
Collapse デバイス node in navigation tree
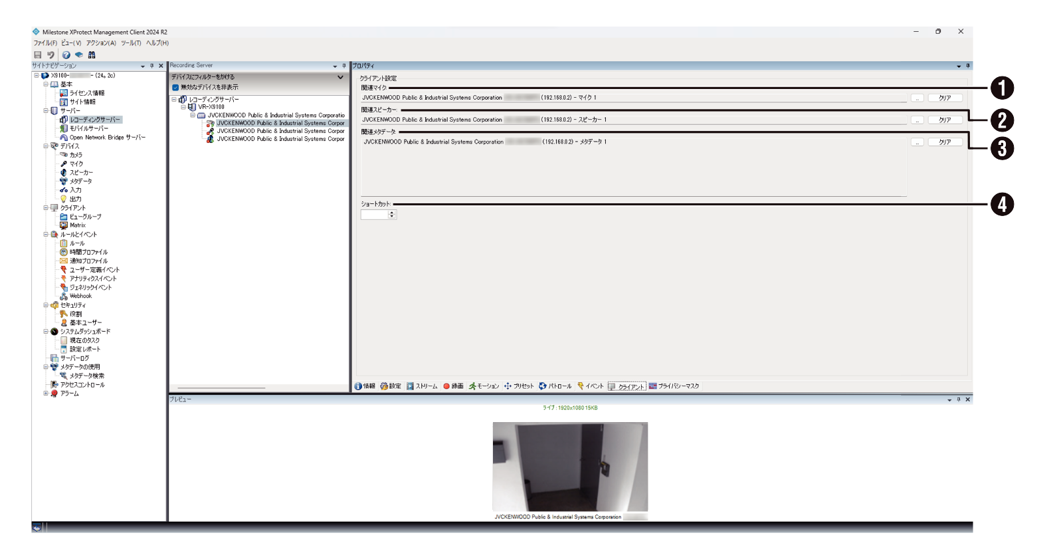(x=46, y=146)
